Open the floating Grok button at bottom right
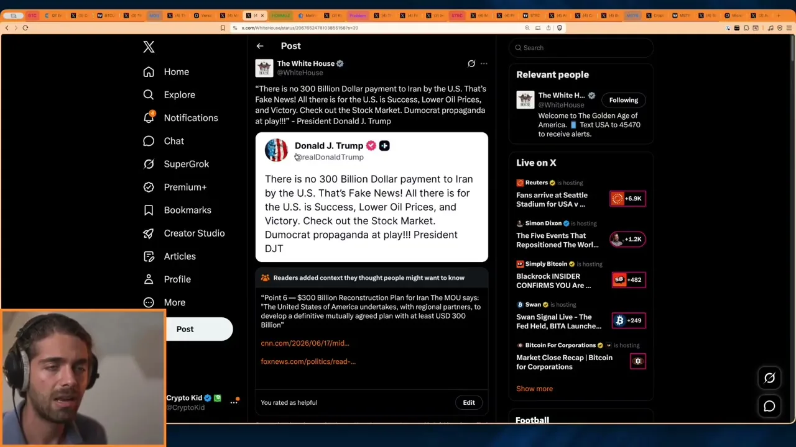796x447 pixels. 769,377
